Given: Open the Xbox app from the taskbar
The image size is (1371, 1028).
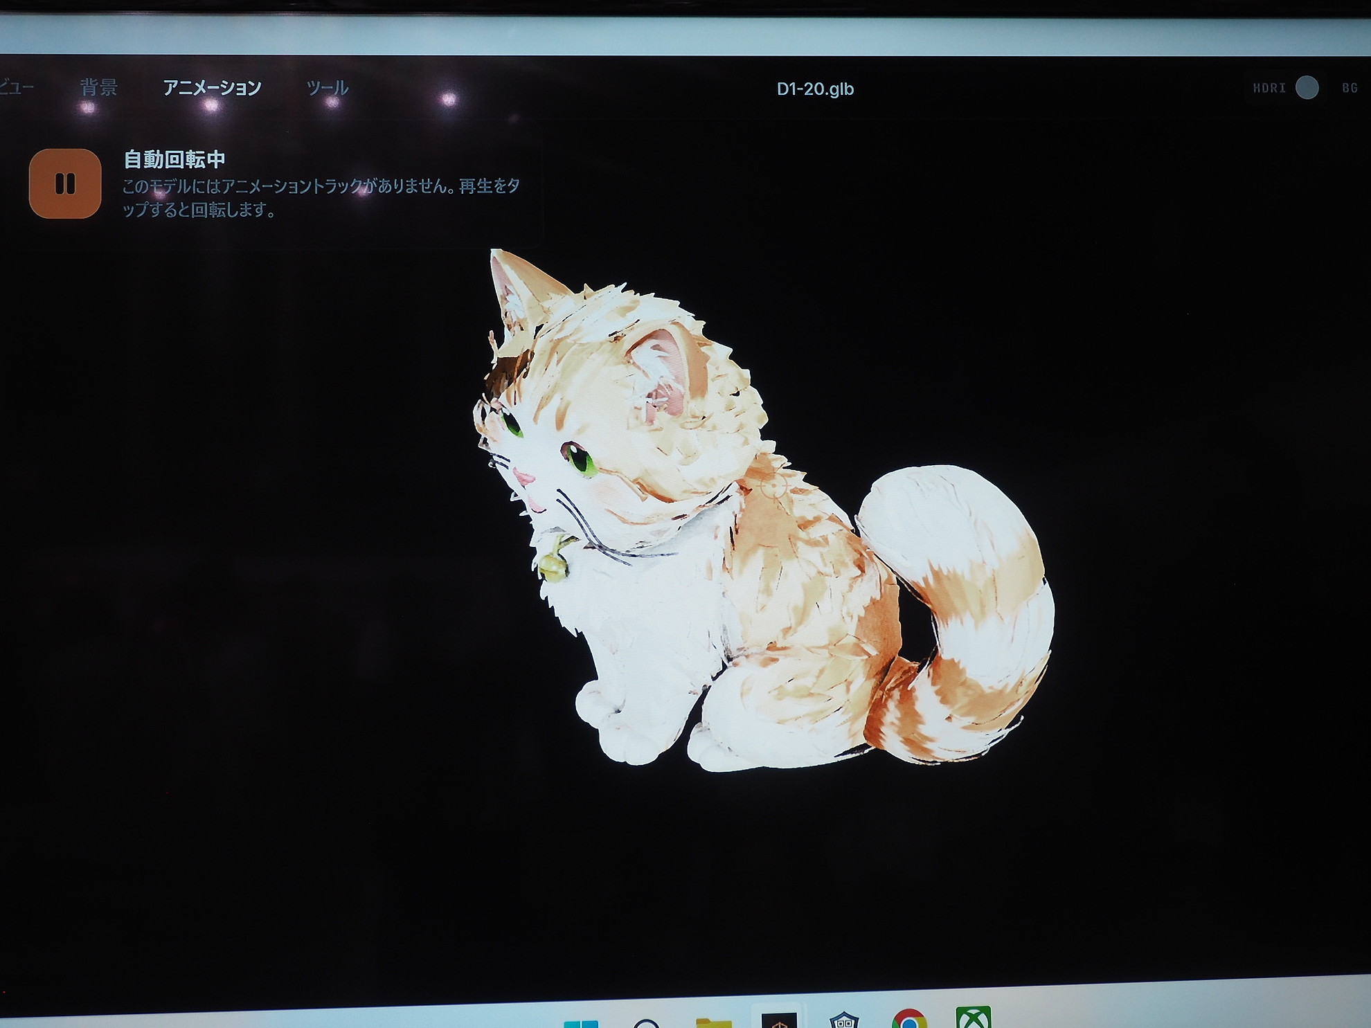Looking at the screenshot, I should point(974,1018).
